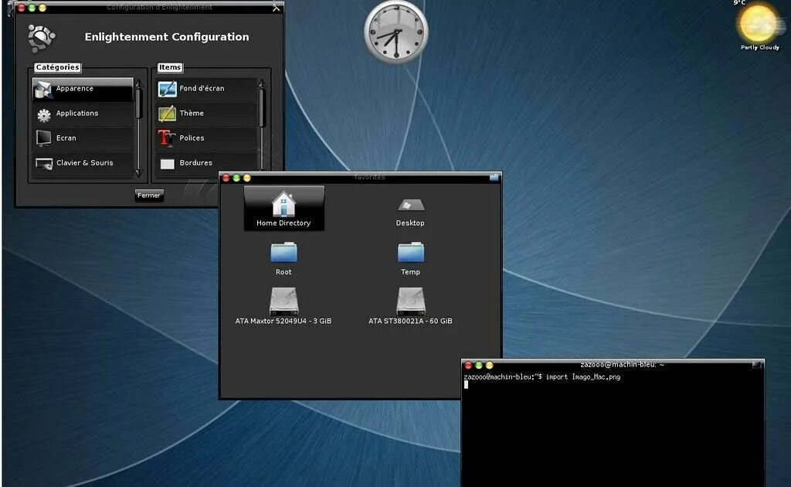Select the Clavier & Souris text
Screen dimensions: 791x487
coord(85,163)
